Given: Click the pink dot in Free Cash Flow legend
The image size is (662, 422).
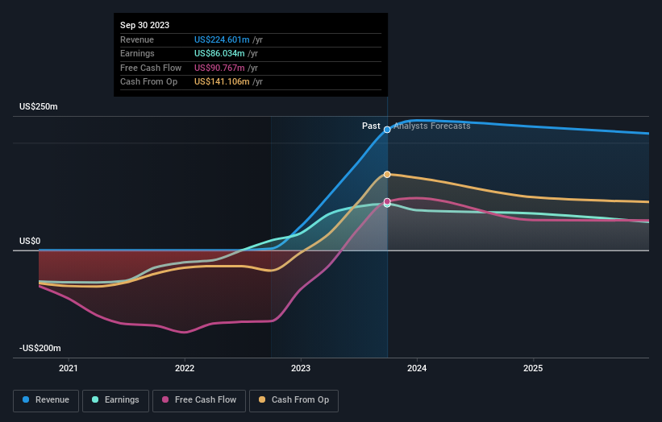Looking at the screenshot, I should tap(165, 399).
